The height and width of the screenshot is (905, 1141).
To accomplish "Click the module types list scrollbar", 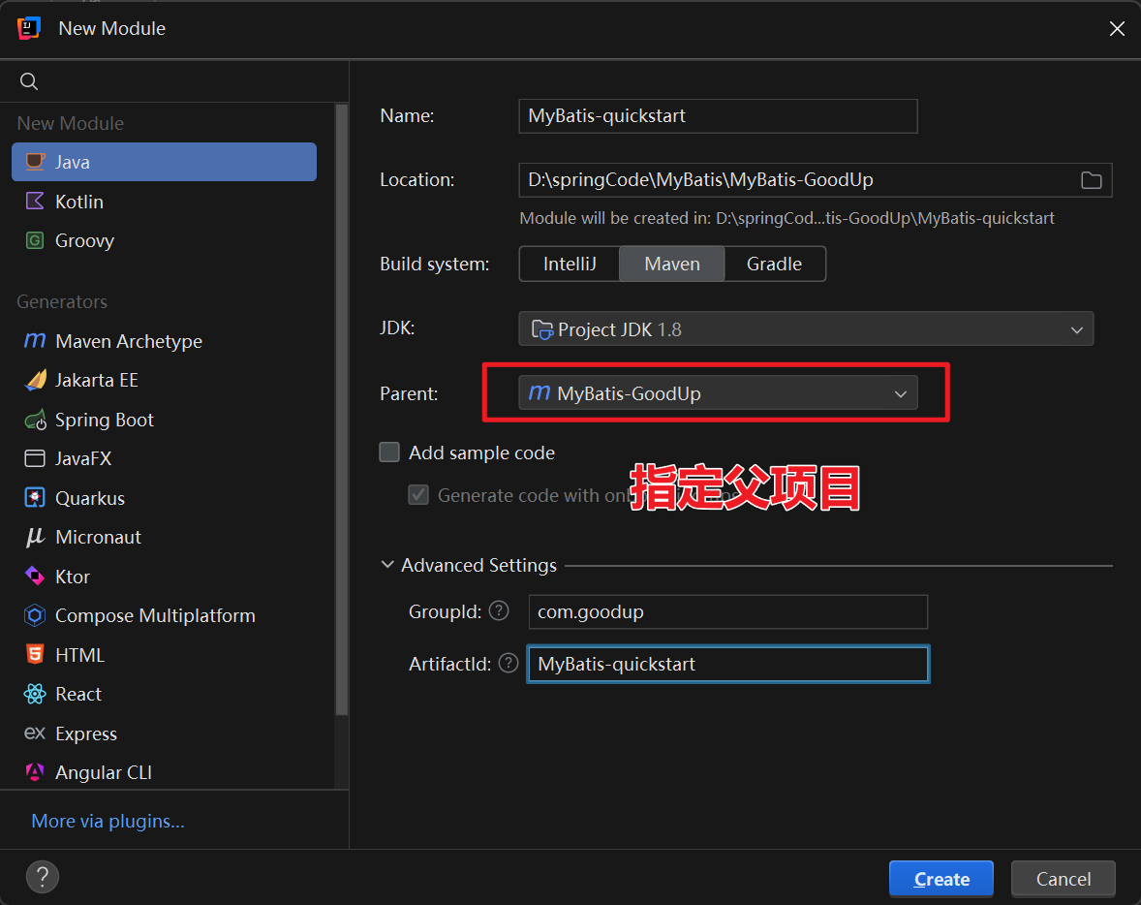I will coord(341,410).
